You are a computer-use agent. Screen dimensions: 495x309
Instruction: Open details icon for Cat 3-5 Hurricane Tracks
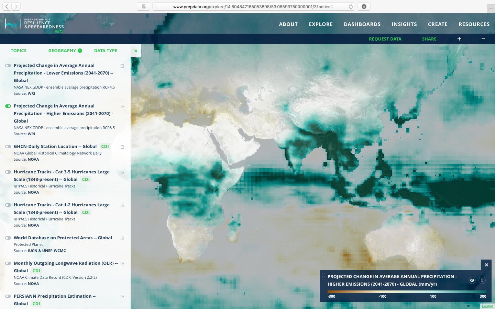(x=122, y=172)
